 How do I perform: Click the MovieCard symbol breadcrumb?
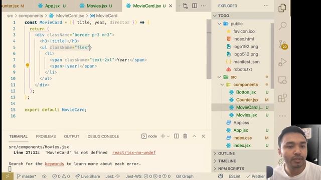pyautogui.click(x=104, y=15)
